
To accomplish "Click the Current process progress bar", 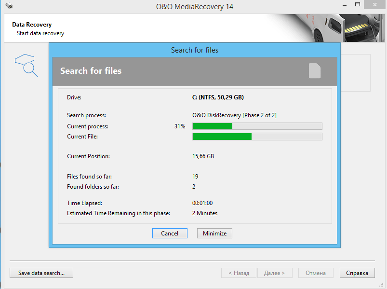I will [257, 126].
